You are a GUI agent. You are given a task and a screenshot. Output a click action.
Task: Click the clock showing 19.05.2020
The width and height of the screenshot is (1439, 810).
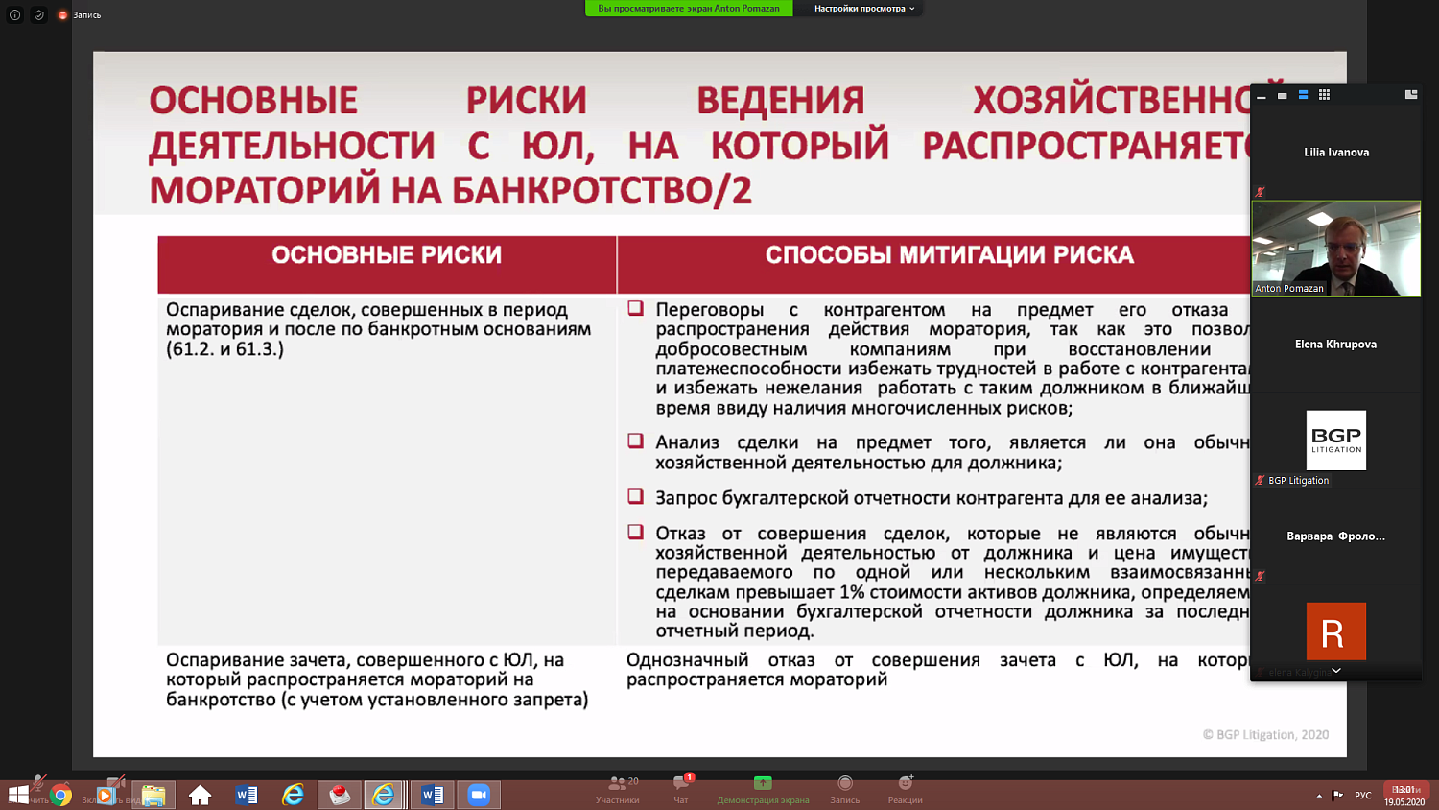click(1404, 796)
